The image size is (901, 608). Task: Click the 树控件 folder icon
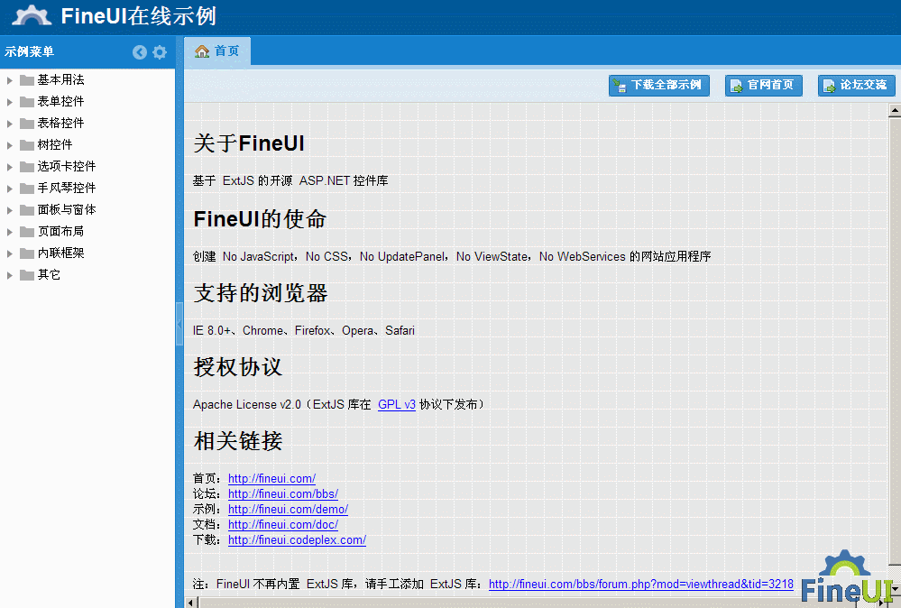[x=27, y=145]
